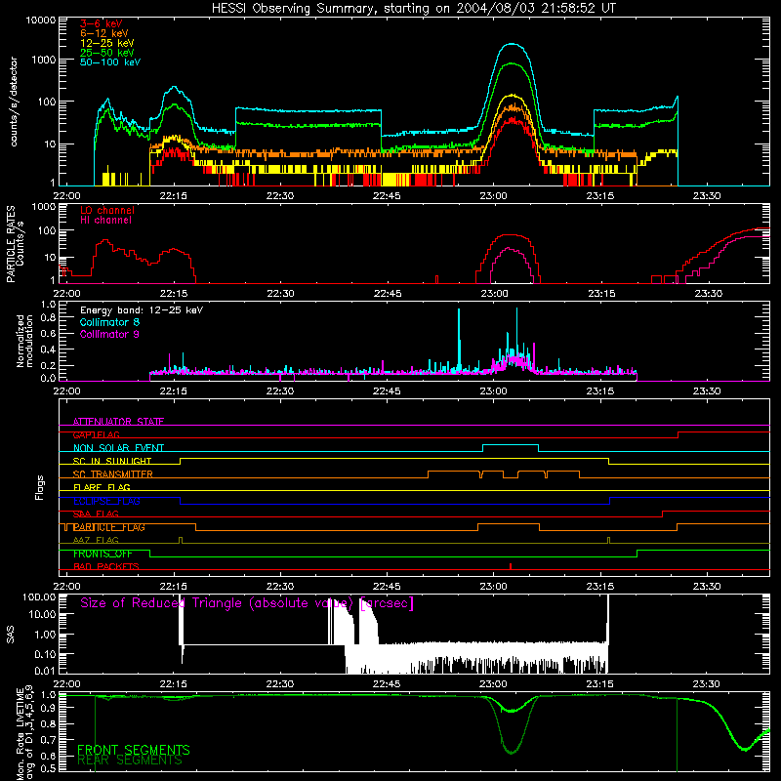This screenshot has width=781, height=781.
Task: Select the LO channel legend label
Action: (107, 210)
